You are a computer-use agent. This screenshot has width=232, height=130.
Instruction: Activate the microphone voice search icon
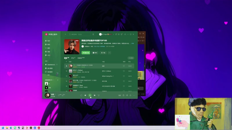pyautogui.click(x=93, y=34)
